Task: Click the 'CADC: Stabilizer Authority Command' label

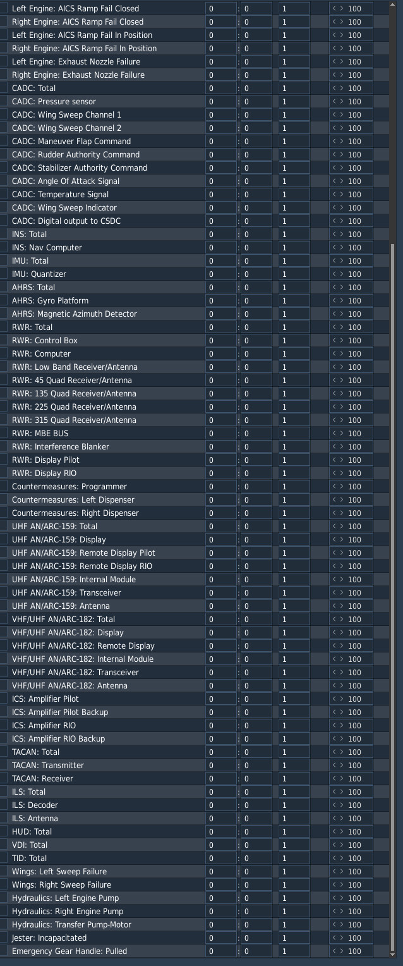Action: pos(80,168)
